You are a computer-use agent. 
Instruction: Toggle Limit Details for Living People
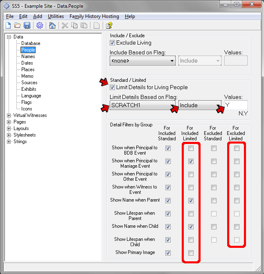coord(113,87)
